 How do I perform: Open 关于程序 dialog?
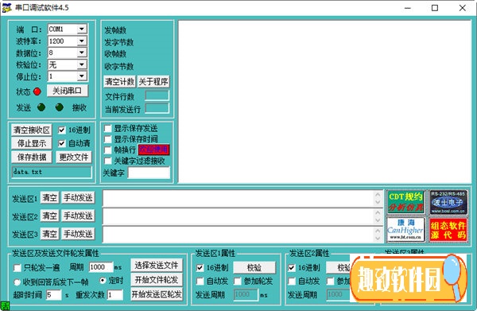click(153, 82)
